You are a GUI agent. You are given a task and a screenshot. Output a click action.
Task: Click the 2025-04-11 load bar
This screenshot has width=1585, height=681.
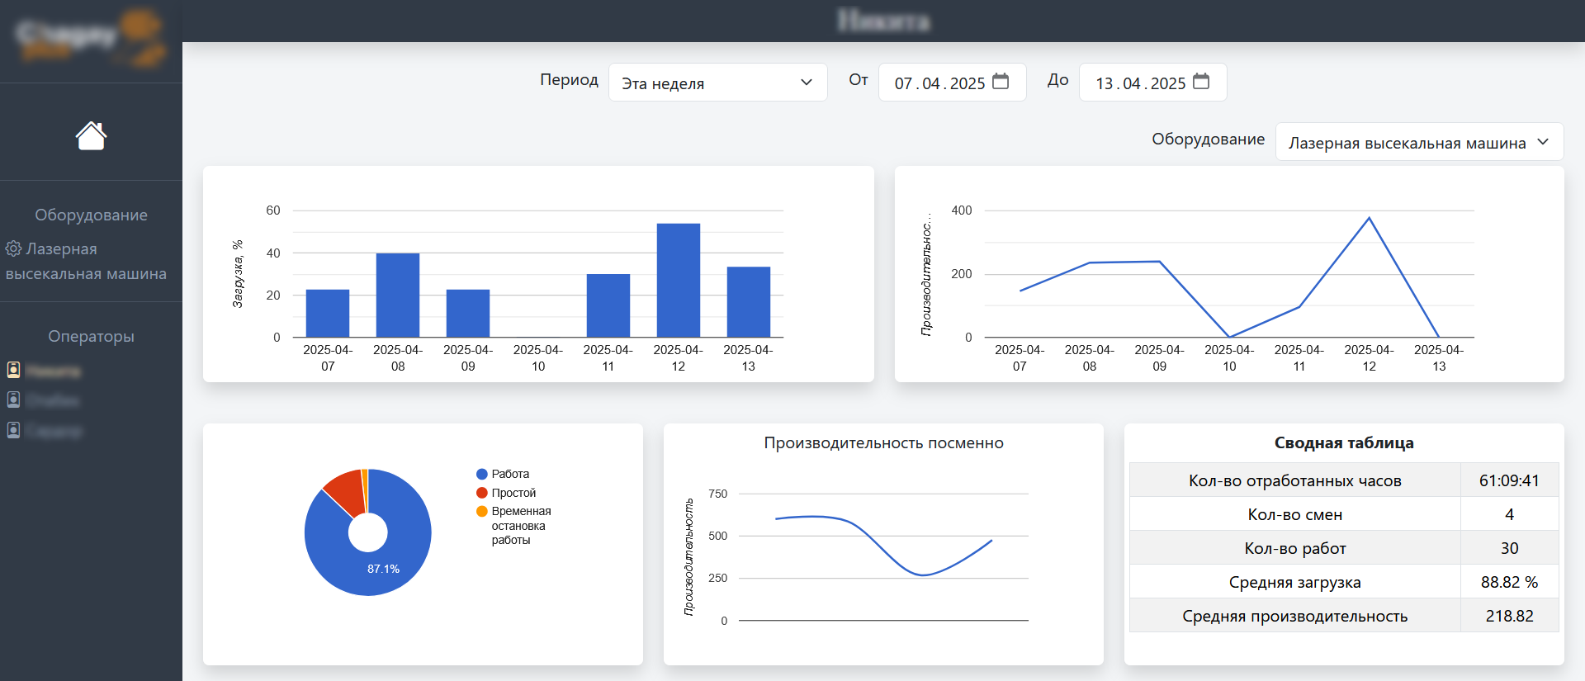tap(608, 305)
